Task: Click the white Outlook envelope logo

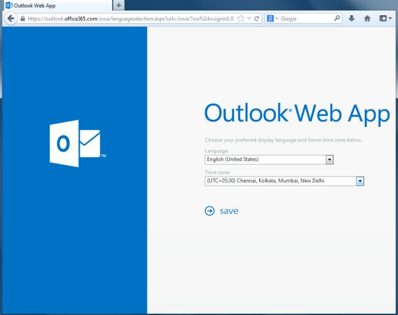Action: (77, 143)
